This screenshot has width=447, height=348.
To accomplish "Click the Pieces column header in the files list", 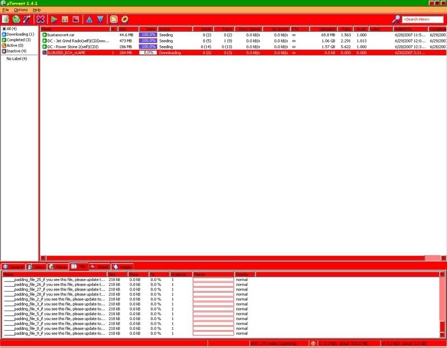I will 213,274.
